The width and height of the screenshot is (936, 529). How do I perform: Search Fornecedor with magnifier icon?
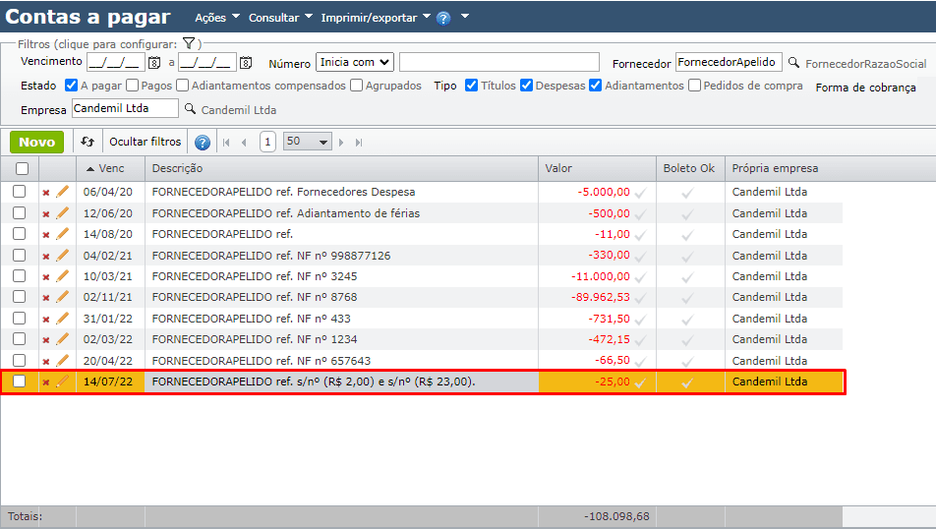tap(794, 62)
